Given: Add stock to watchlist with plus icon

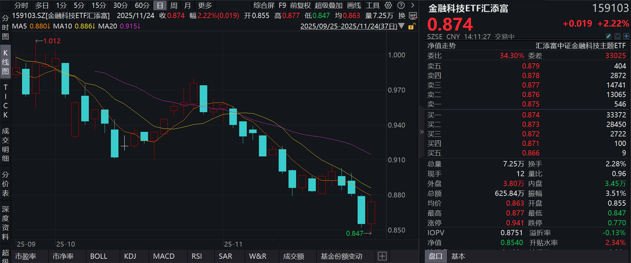Looking at the screenshot, I should (x=626, y=36).
